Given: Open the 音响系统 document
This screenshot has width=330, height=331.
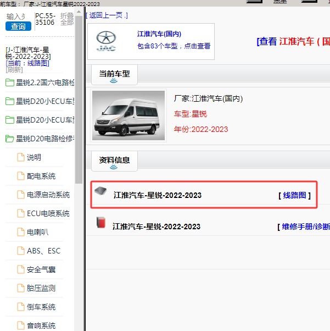Looking at the screenshot, I should [x=36, y=326].
